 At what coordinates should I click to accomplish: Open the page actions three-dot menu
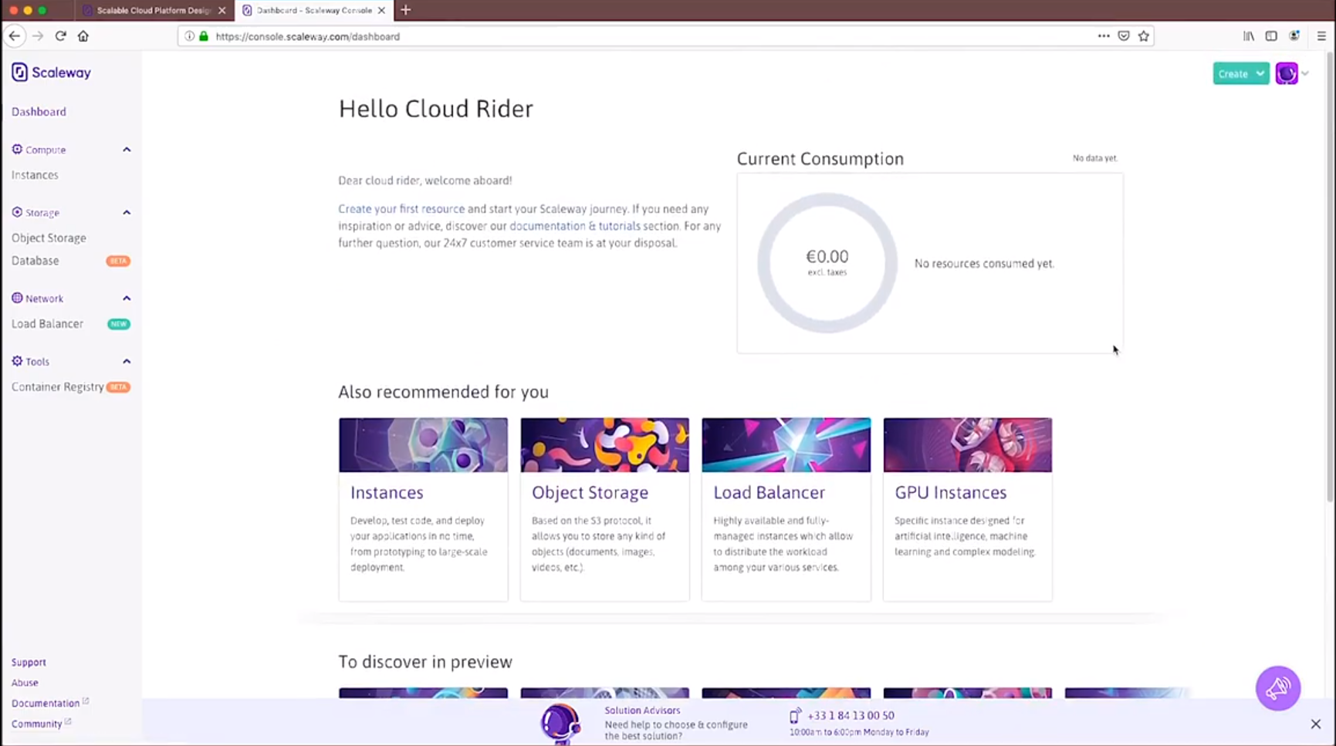1104,36
